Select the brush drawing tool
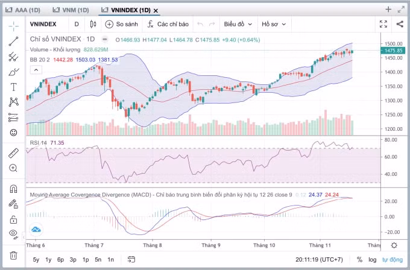The image size is (410, 270). pos(14,72)
